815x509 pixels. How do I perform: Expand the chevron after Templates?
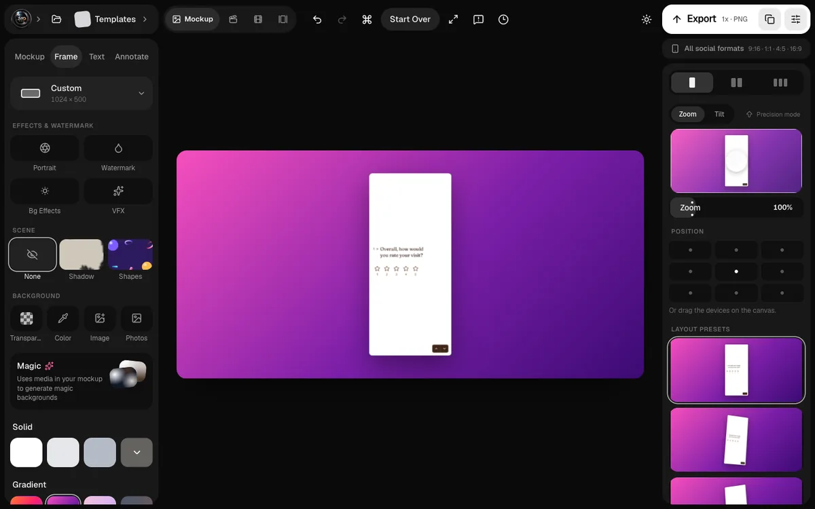point(145,19)
